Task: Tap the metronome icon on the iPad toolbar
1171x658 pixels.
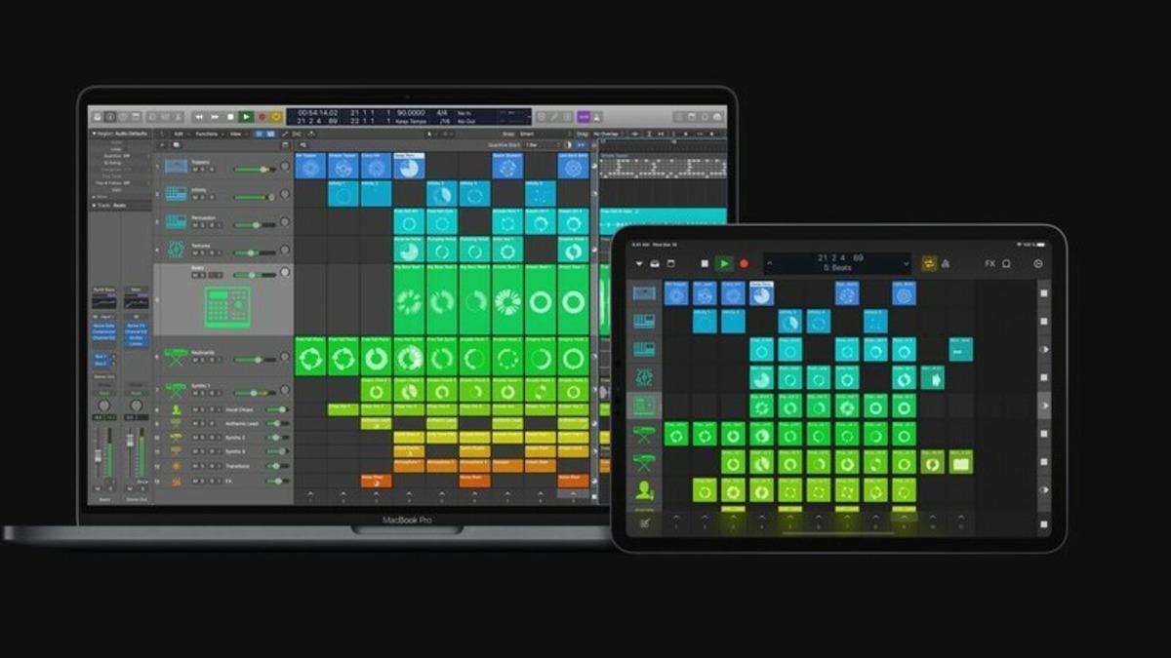Action: click(946, 263)
